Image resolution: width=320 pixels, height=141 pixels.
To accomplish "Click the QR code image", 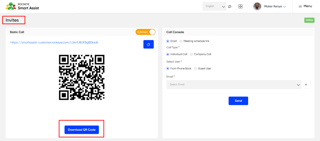I will [82, 78].
